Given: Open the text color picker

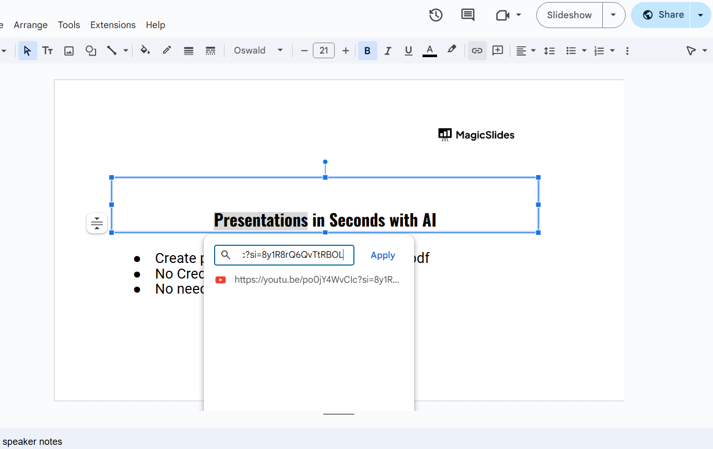Looking at the screenshot, I should pyautogui.click(x=429, y=50).
